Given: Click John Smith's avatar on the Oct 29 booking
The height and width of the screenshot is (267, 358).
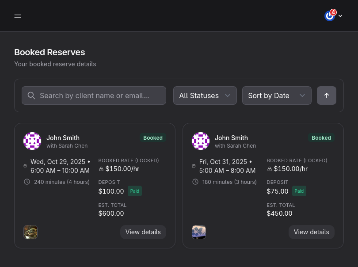Looking at the screenshot, I should coord(32,141).
